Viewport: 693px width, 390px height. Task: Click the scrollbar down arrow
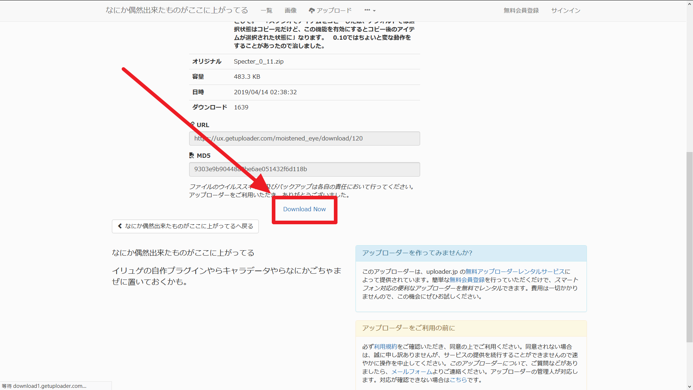click(689, 387)
